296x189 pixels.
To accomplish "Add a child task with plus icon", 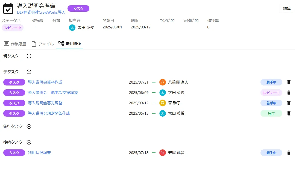I will [x=29, y=72].
